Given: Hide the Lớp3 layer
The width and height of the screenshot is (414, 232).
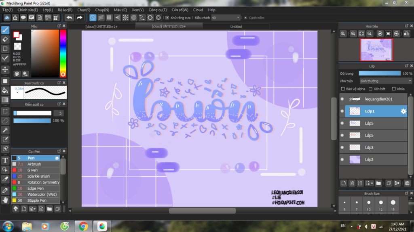Looking at the screenshot, I should (342, 147).
